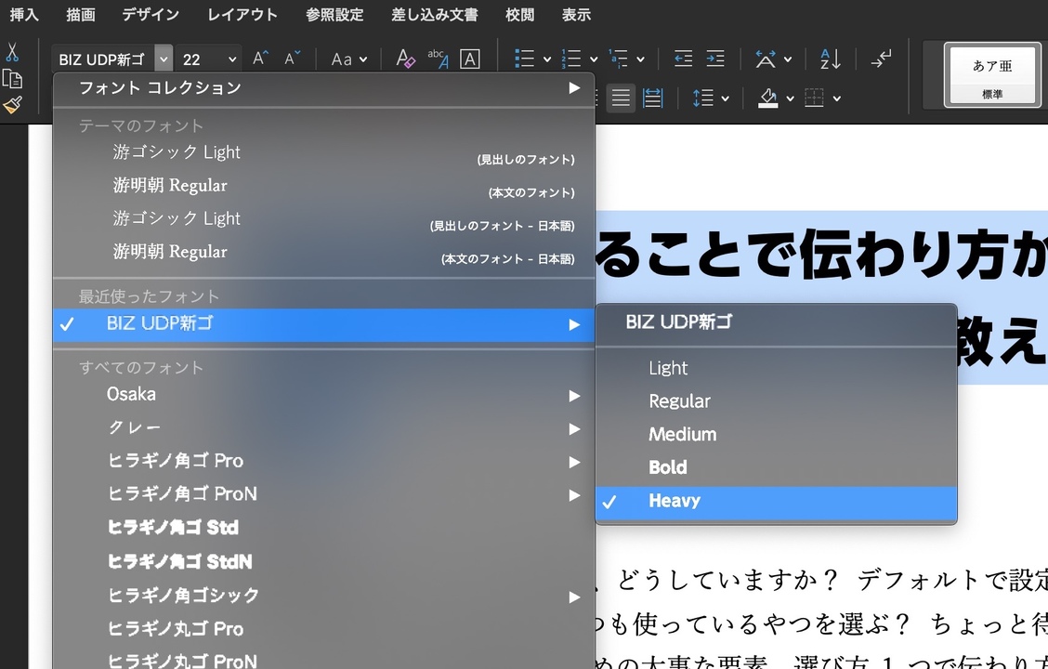
Task: Select the ヒラギノ角ゴ Std font
Action: coord(323,528)
